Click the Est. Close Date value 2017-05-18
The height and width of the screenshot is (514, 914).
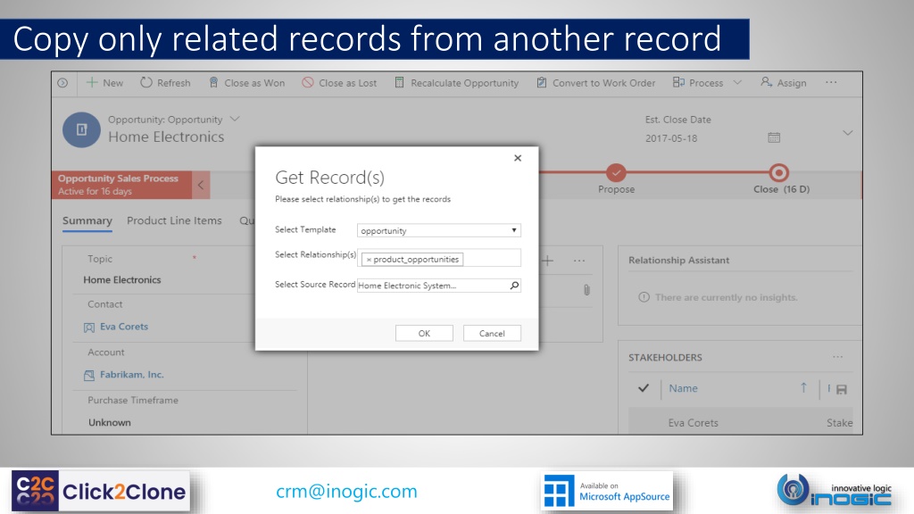click(671, 138)
